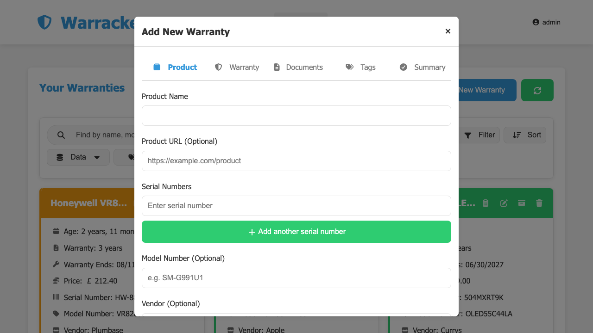593x333 pixels.
Task: Add another serial number
Action: click(x=296, y=232)
